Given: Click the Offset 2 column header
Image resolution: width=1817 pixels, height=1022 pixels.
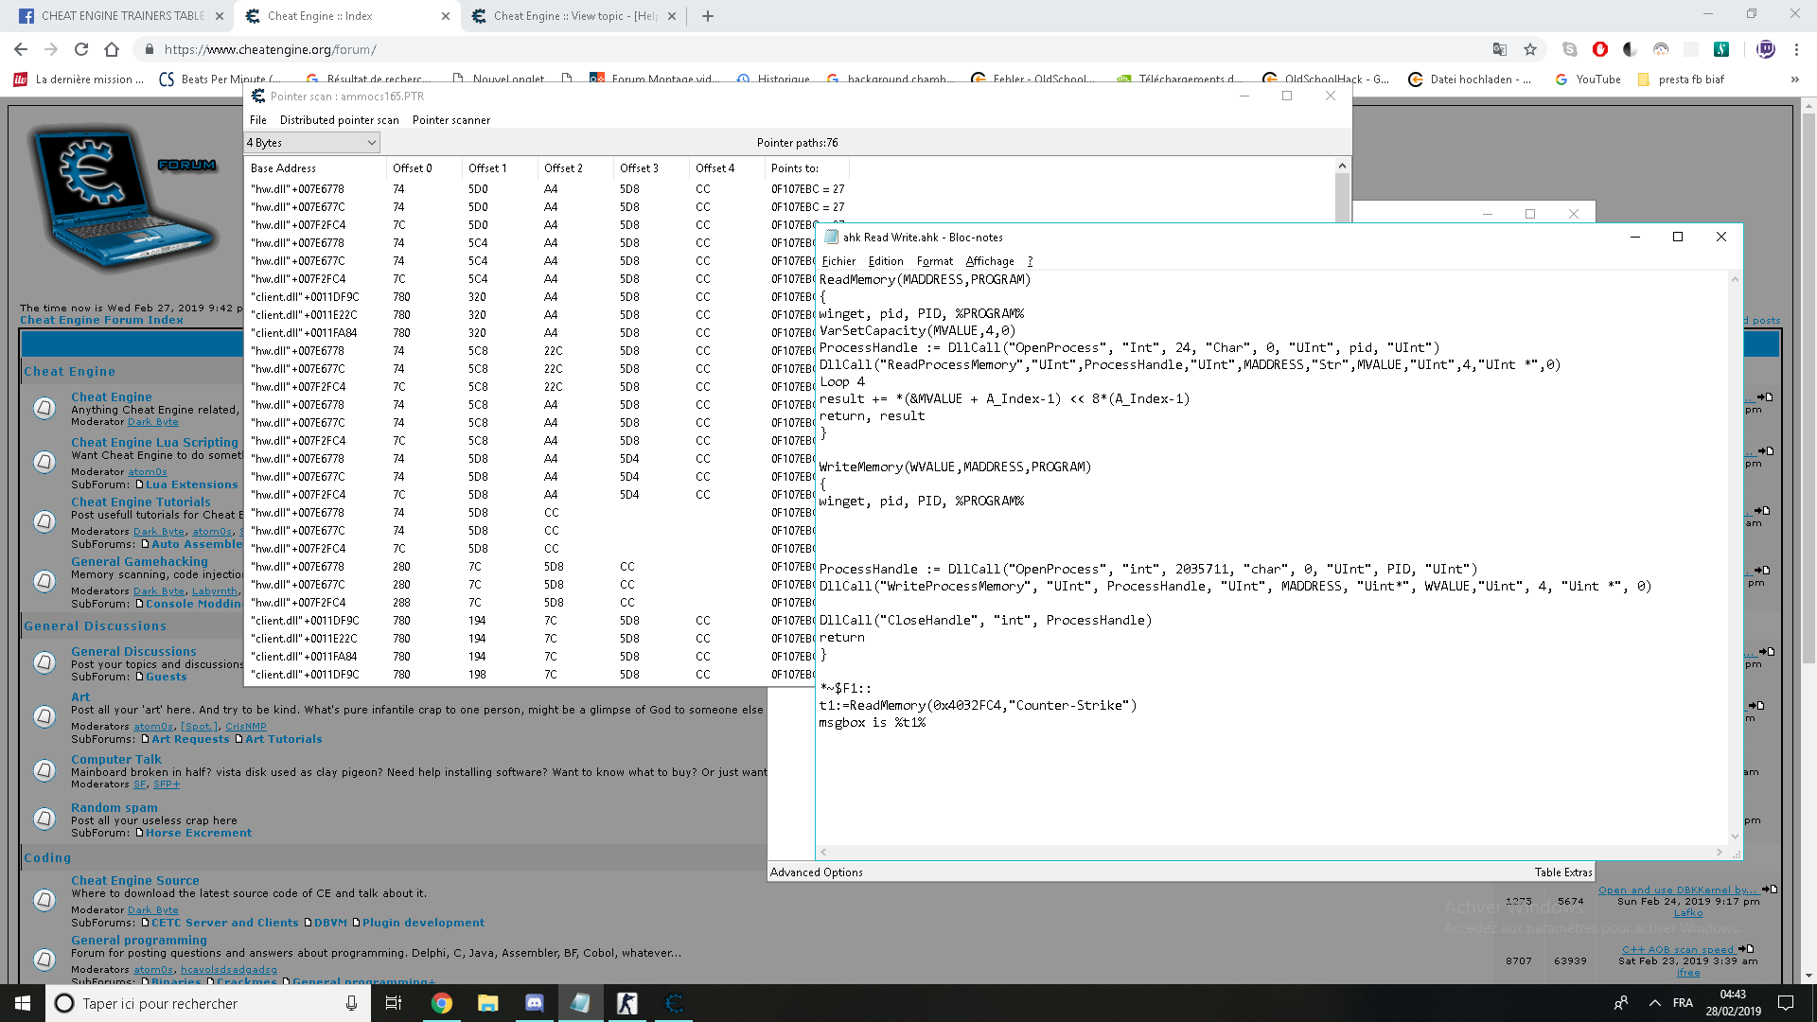Looking at the screenshot, I should coord(563,168).
